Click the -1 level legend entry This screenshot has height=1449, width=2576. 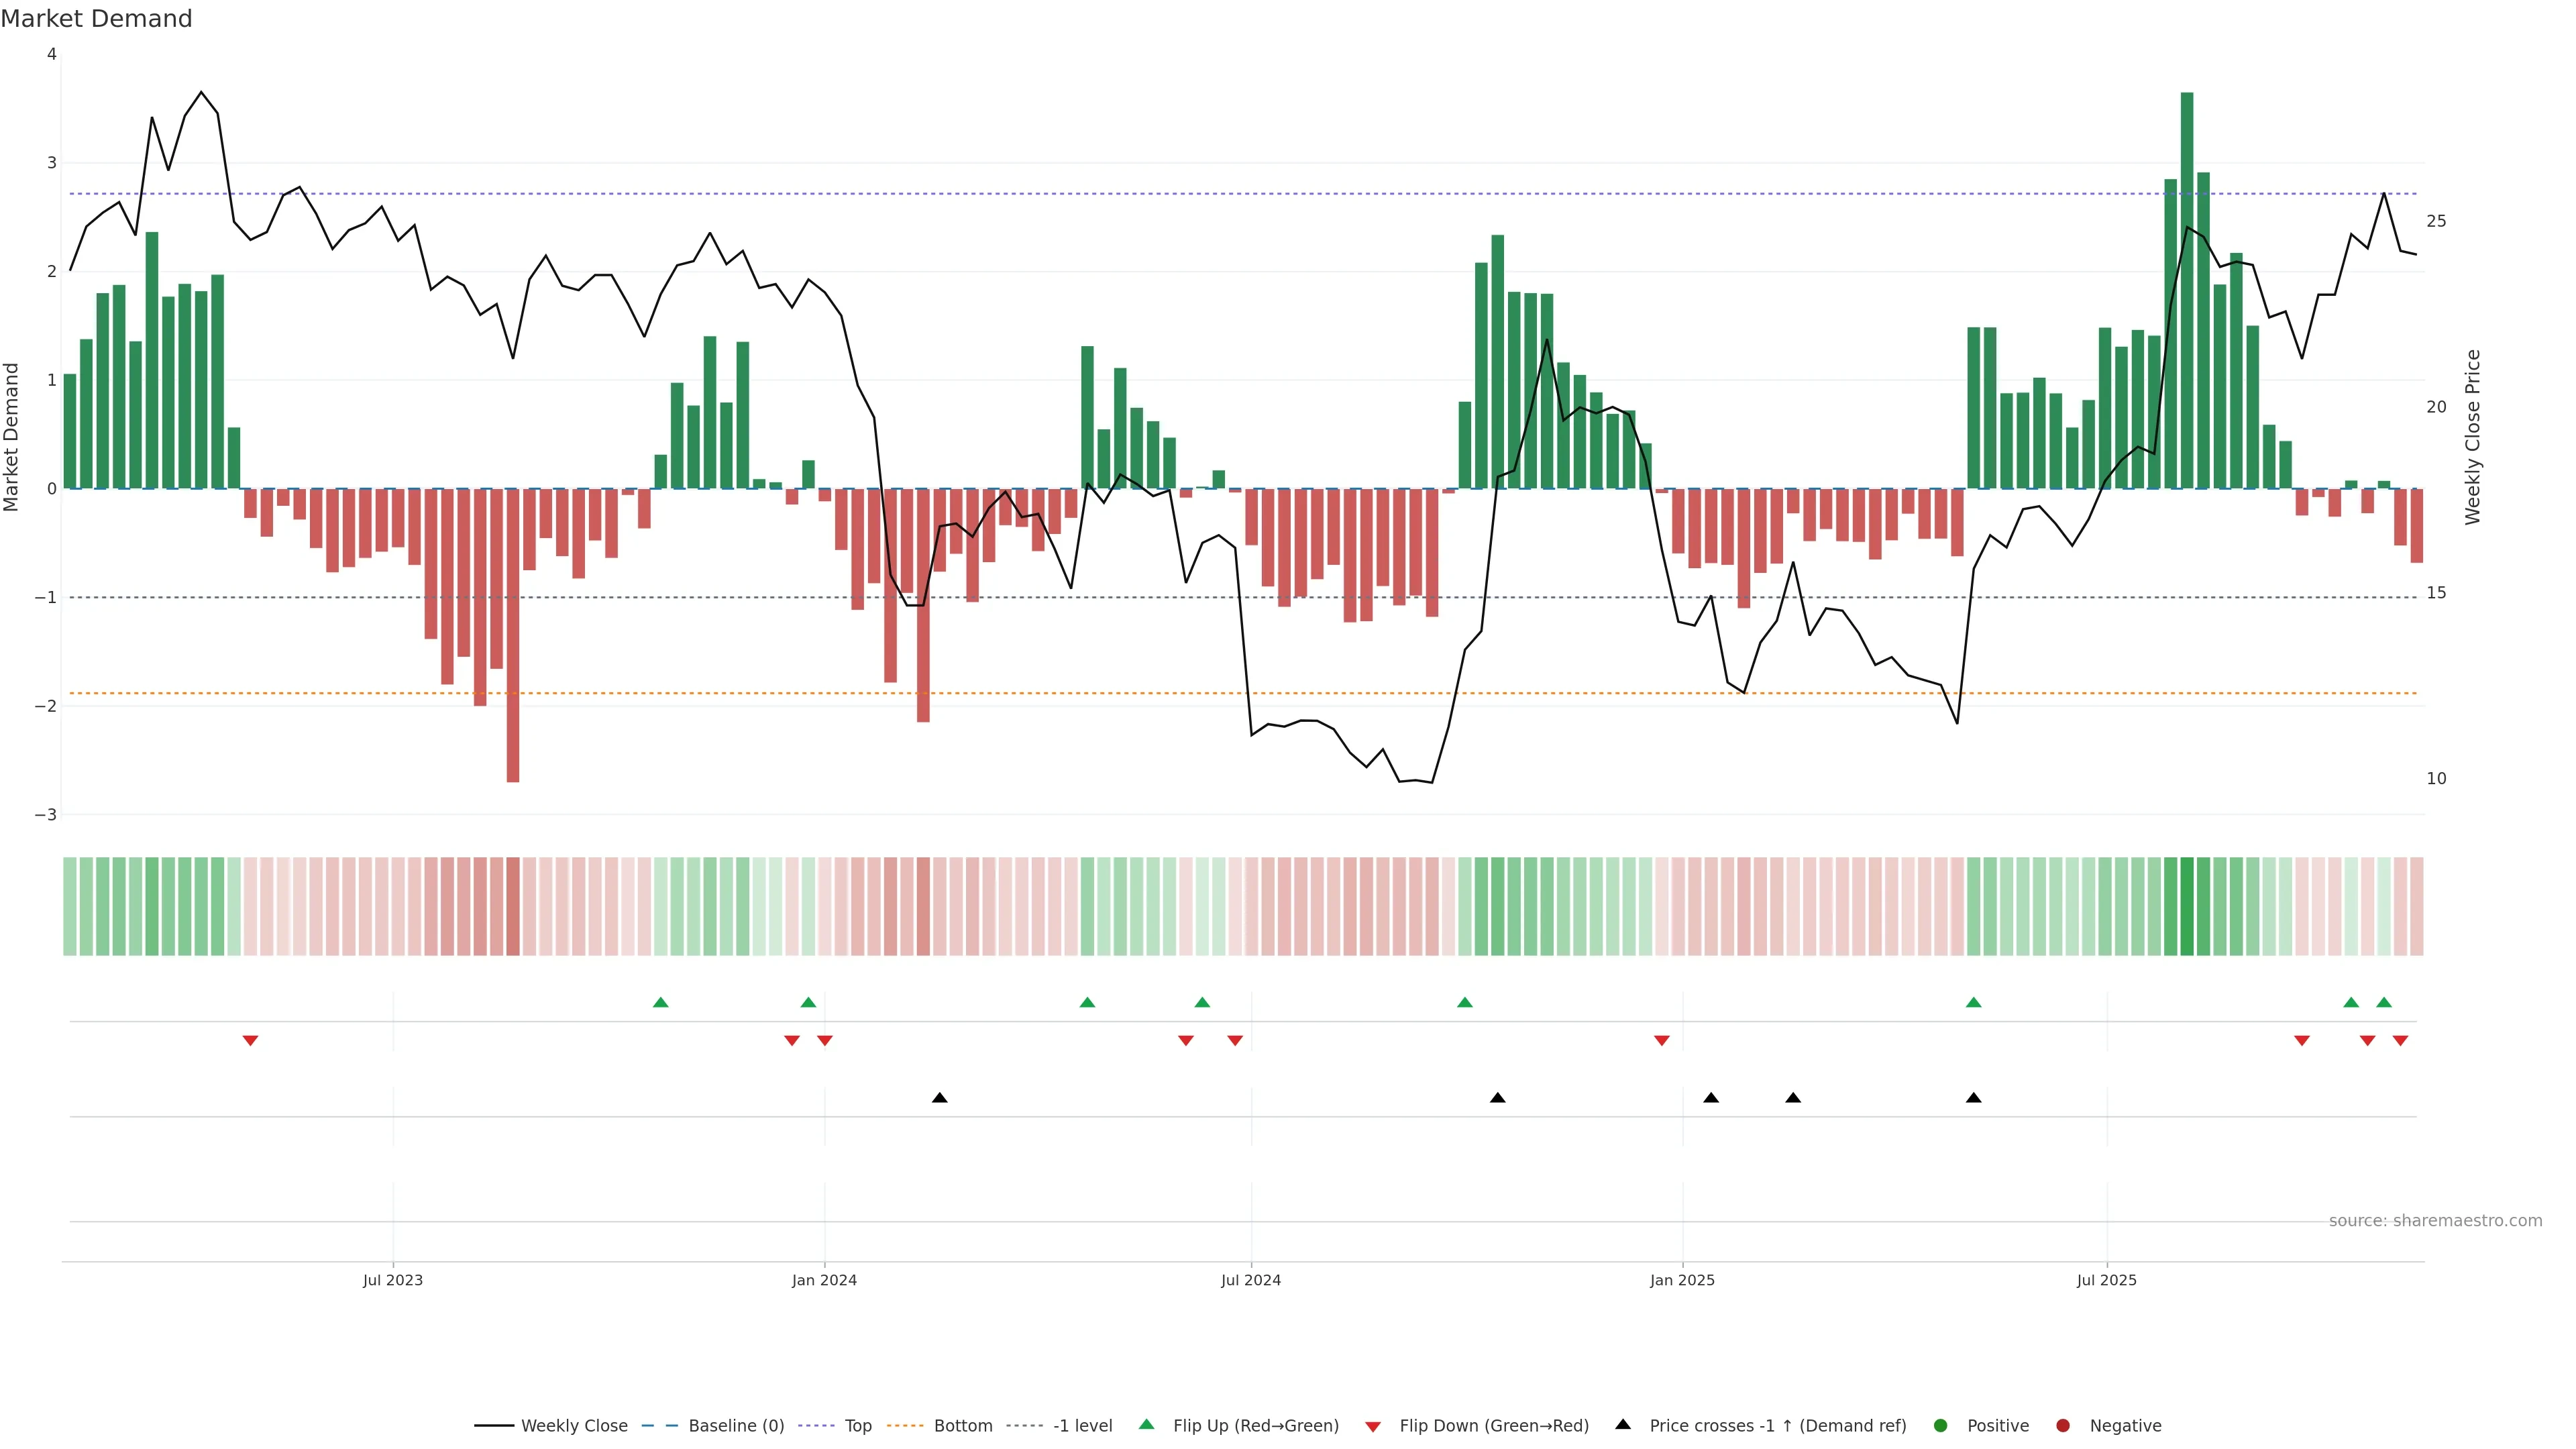[1082, 1426]
